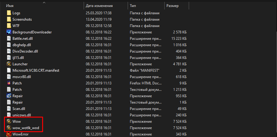Select the Scan.dll file entry
Screen dimensions: 277x137
click(x=19, y=108)
